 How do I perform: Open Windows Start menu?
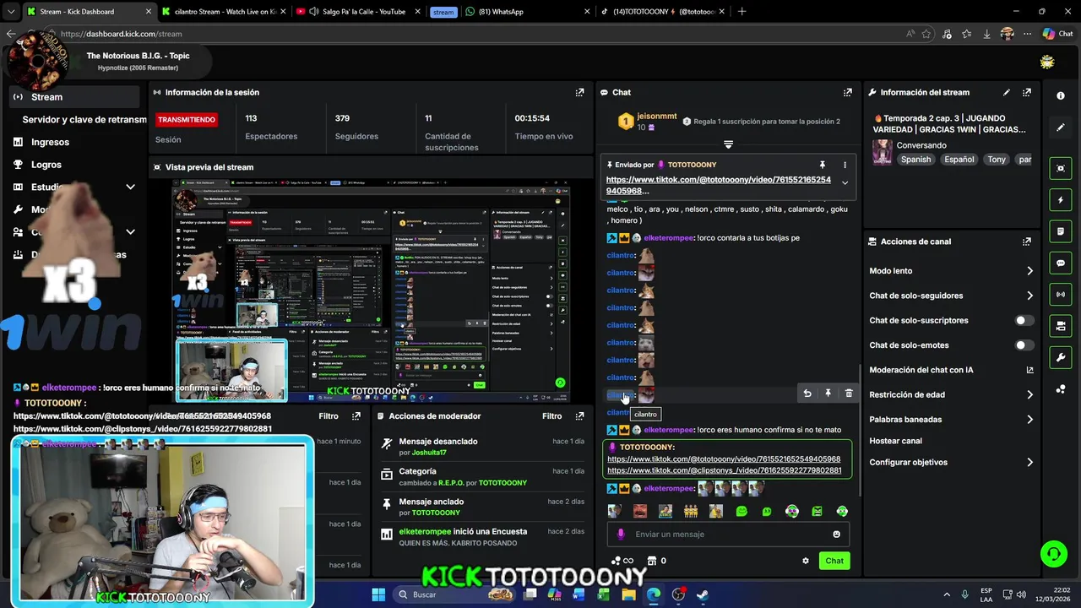coord(378,594)
